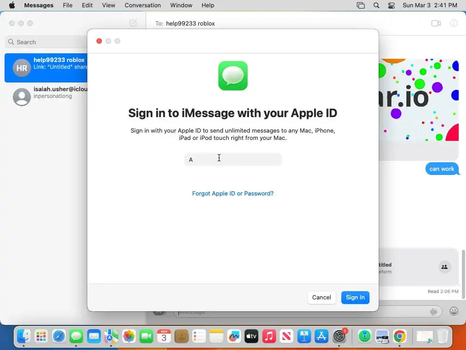Open the Messages app menu
This screenshot has width=466, height=350.
[39, 5]
